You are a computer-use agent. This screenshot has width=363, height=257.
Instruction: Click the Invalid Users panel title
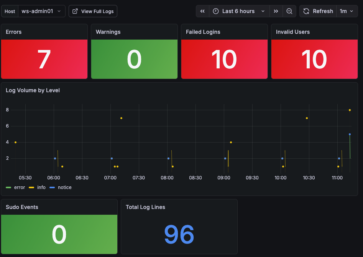(293, 32)
